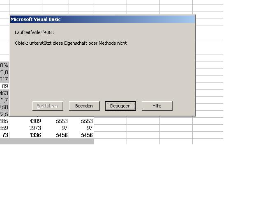Select the cell containing 4309
This screenshot has width=263, height=210.
click(x=25, y=121)
